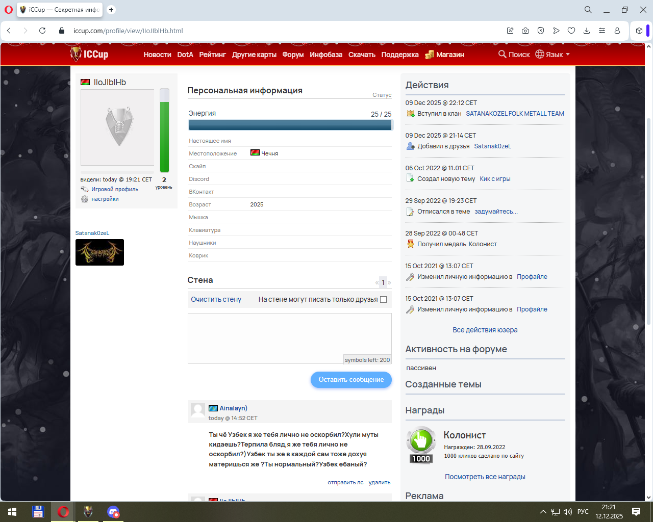Image resolution: width=653 pixels, height=522 pixels.
Task: Open the Инфобаза menu item
Action: tap(326, 55)
